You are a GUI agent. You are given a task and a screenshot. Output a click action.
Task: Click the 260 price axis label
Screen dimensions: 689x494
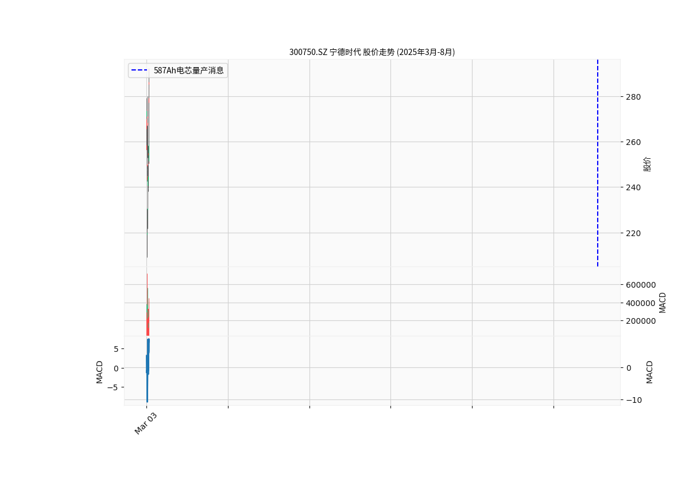tap(634, 142)
